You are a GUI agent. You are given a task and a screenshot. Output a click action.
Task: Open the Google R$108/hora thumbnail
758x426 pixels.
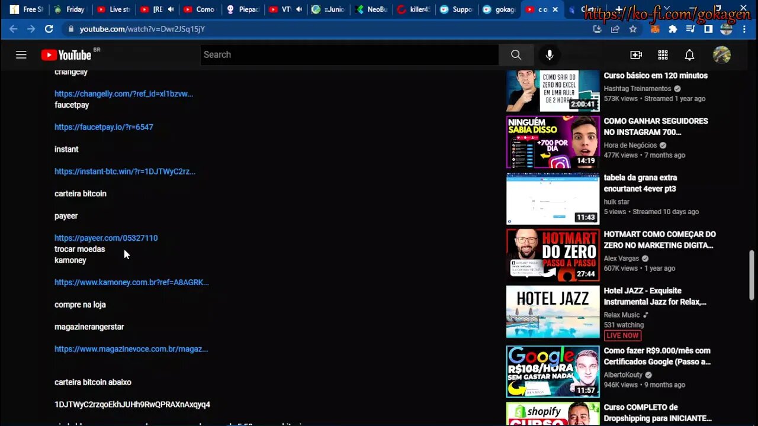click(553, 372)
